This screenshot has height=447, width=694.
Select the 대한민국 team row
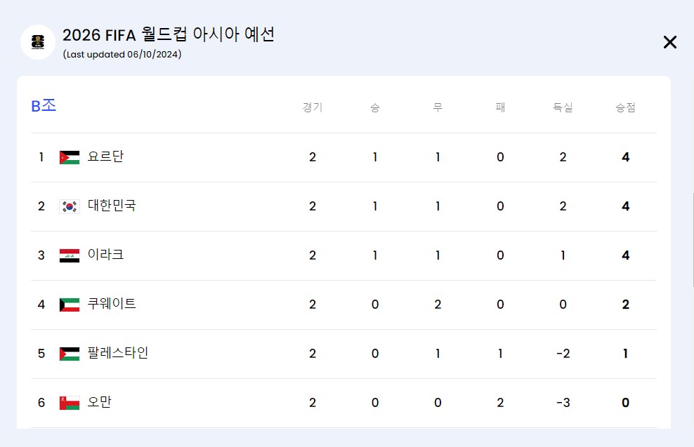[x=344, y=206]
